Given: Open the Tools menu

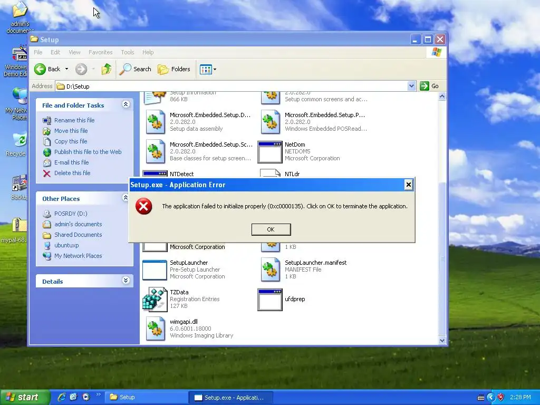Looking at the screenshot, I should (x=128, y=52).
